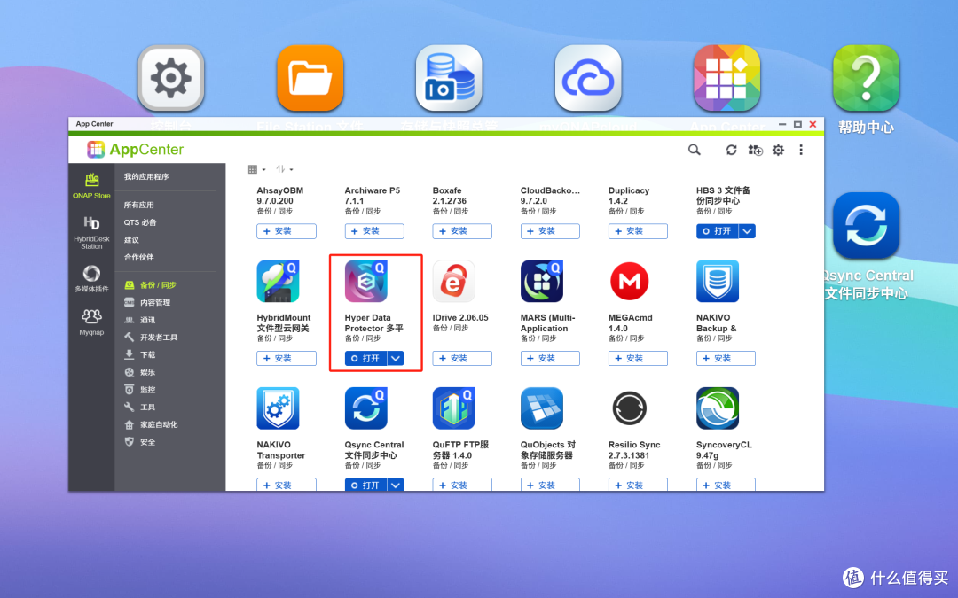
Task: Open Hyper Data Protector with 打开 button
Action: [366, 358]
